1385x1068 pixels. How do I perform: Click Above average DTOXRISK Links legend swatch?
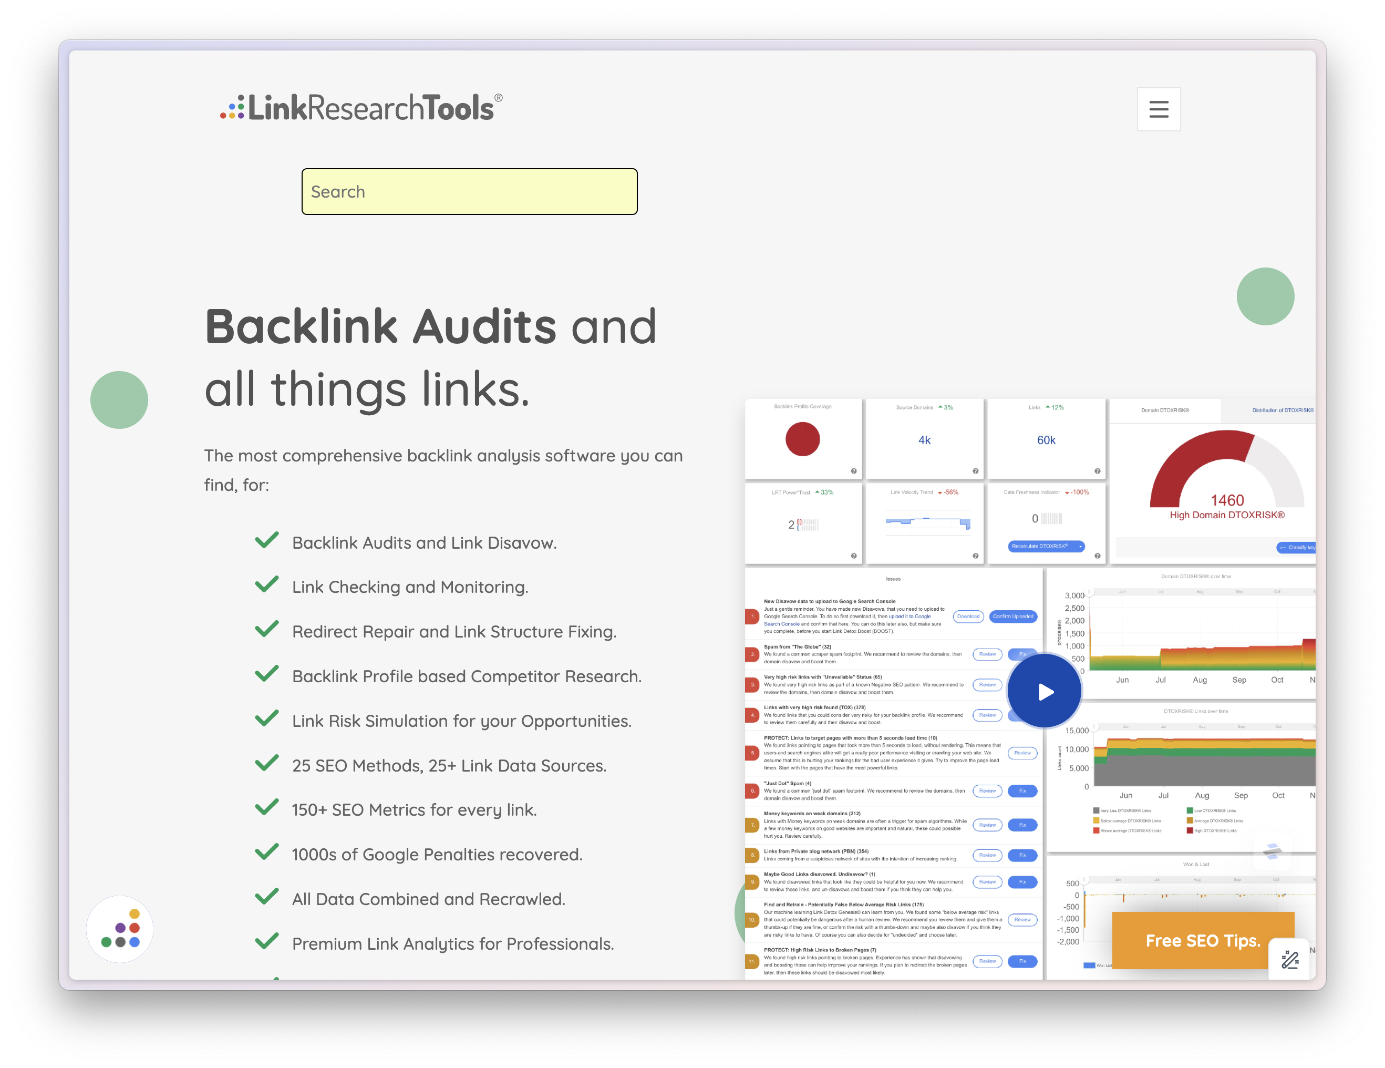(x=1097, y=830)
